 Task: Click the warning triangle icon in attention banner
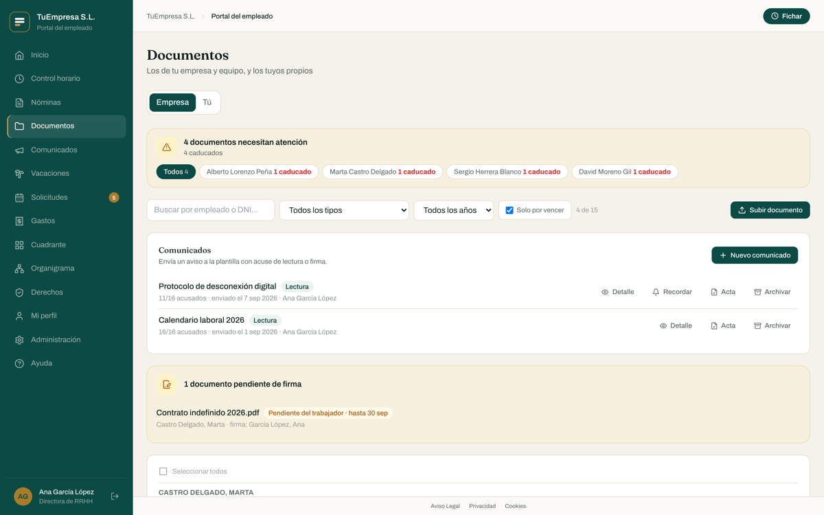pos(166,147)
